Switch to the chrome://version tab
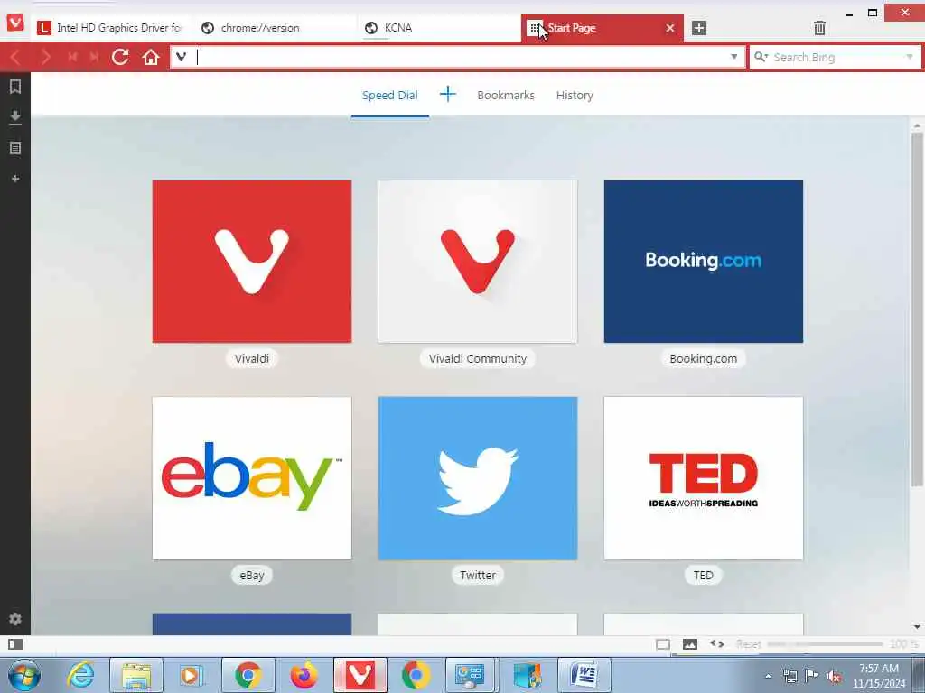Screen dimensions: 925x693 click(x=275, y=28)
